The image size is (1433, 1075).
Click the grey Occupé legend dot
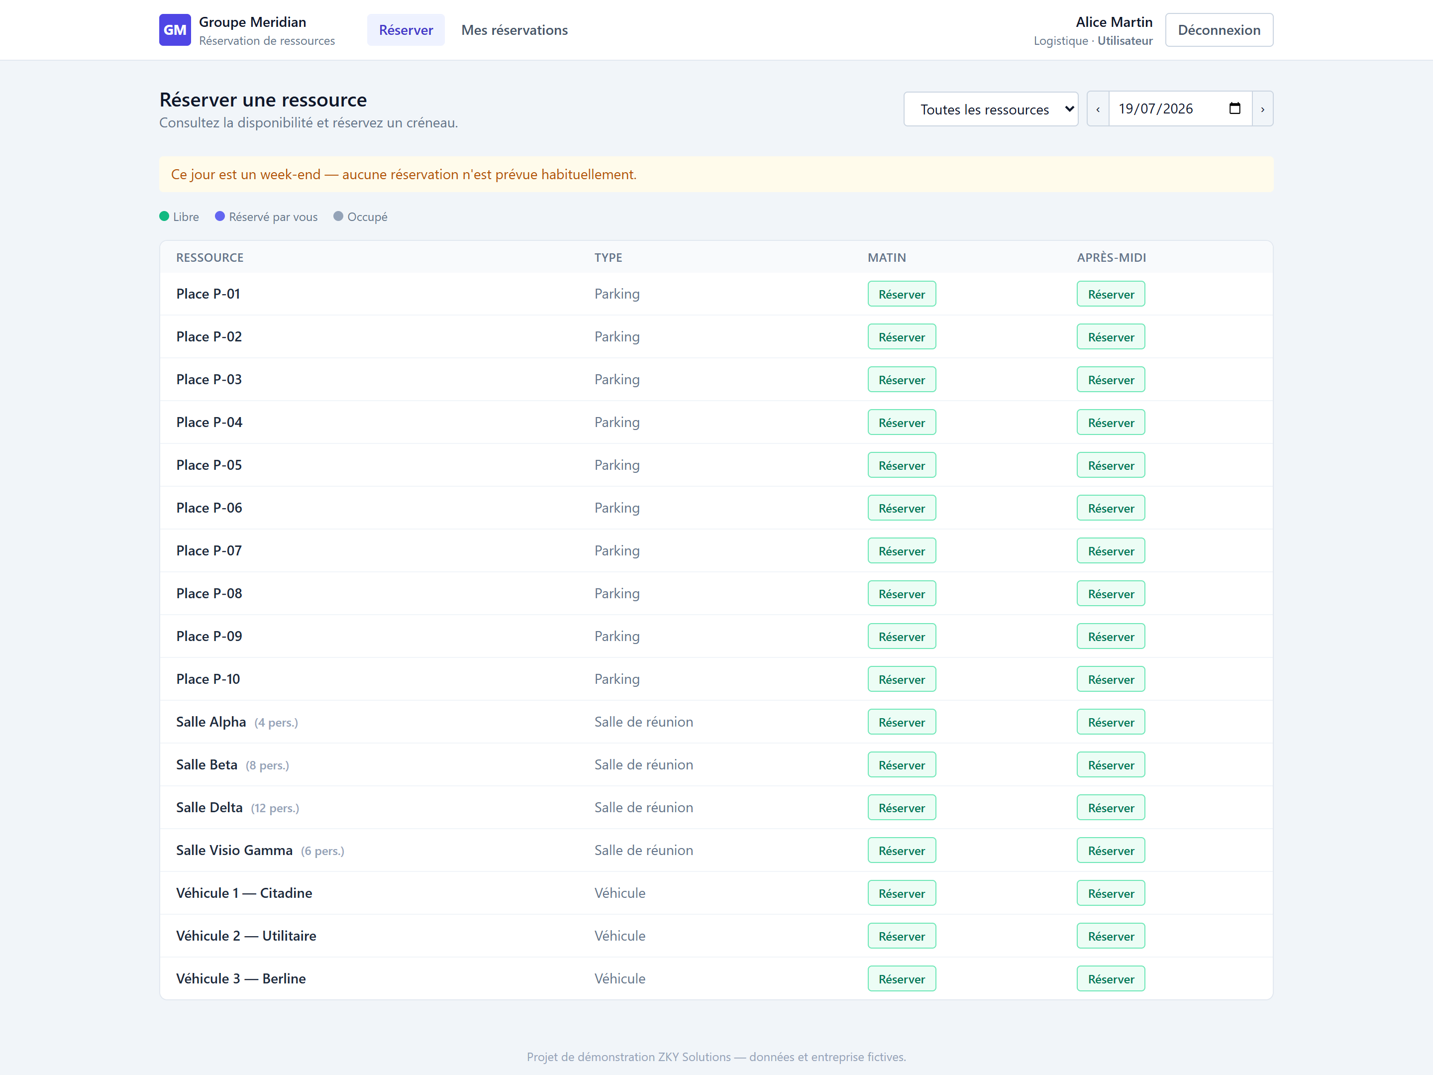coord(338,216)
